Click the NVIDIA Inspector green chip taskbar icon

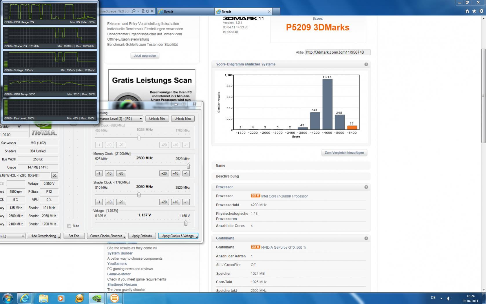pos(96,298)
